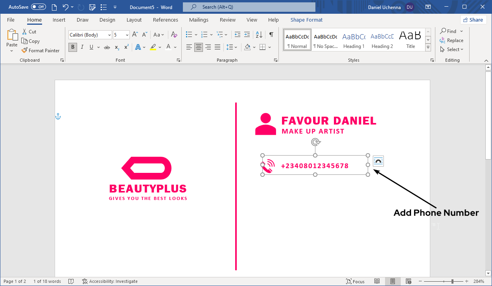Toggle Bold formatting button
Image resolution: width=492 pixels, height=286 pixels.
[72, 47]
